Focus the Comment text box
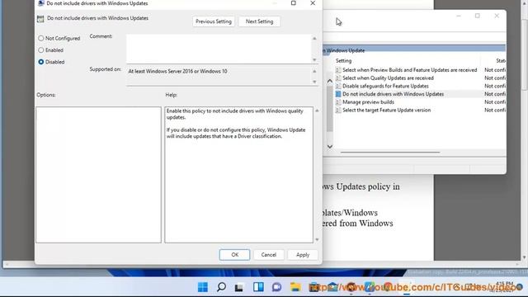Viewport: 528px width, 297px height. pos(218,49)
